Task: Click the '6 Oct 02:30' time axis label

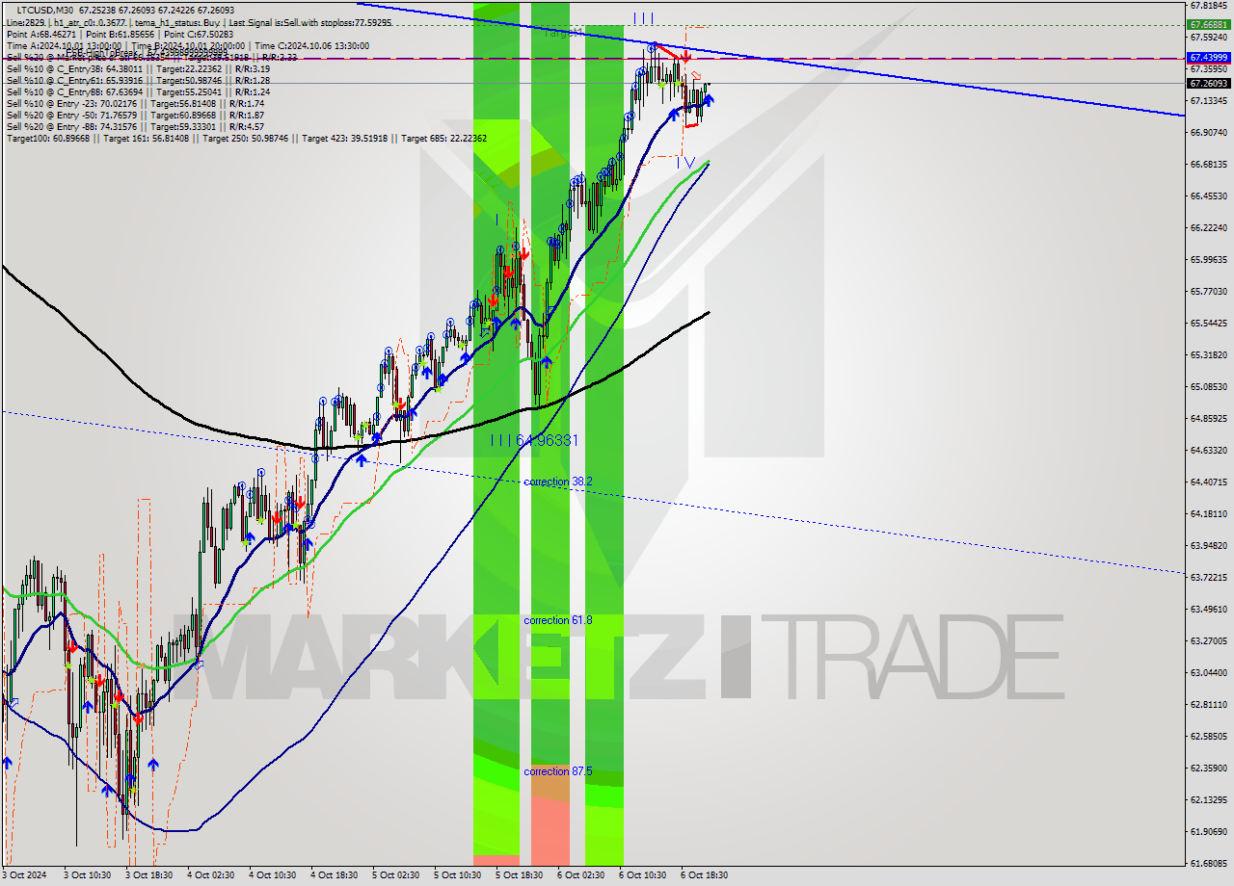Action: (580, 875)
